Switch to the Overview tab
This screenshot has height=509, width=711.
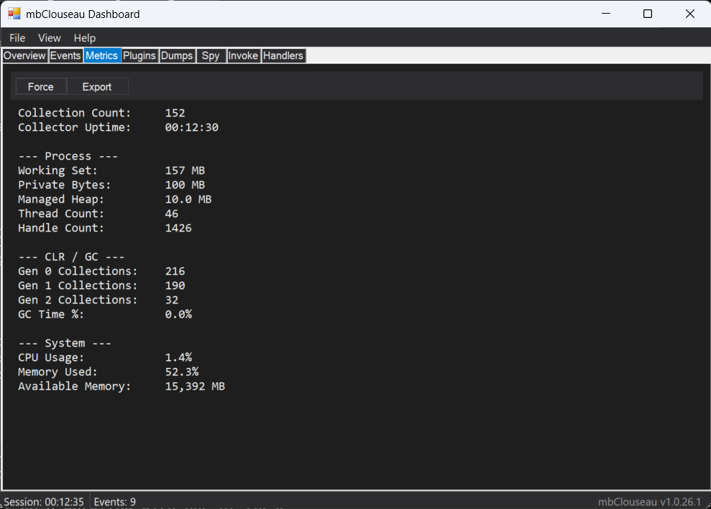[x=24, y=55]
